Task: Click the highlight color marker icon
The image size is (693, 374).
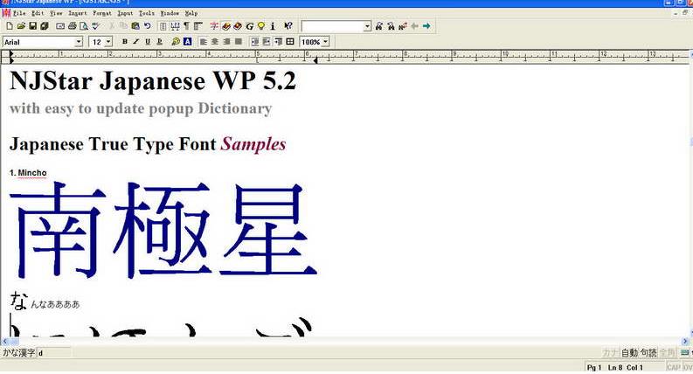Action: 176,42
